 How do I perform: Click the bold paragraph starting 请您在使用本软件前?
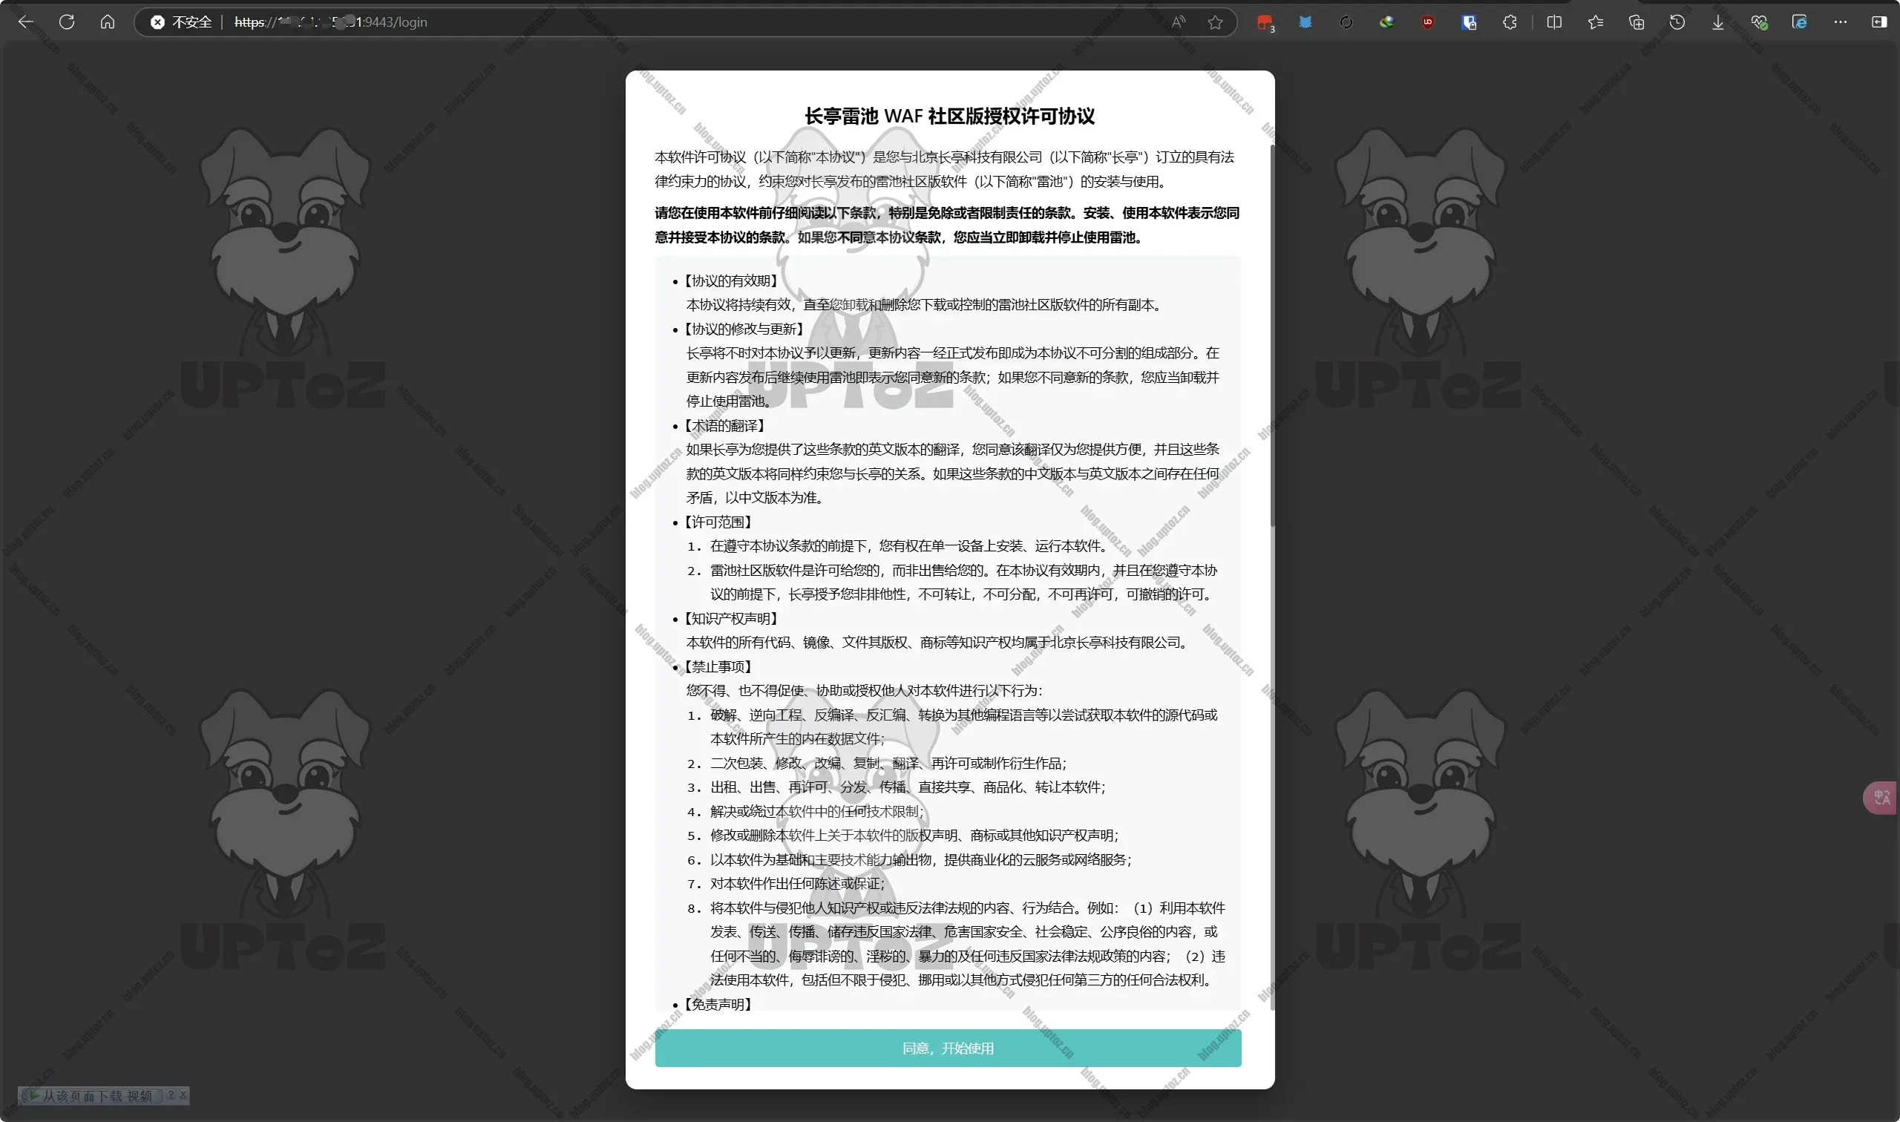pos(947,226)
